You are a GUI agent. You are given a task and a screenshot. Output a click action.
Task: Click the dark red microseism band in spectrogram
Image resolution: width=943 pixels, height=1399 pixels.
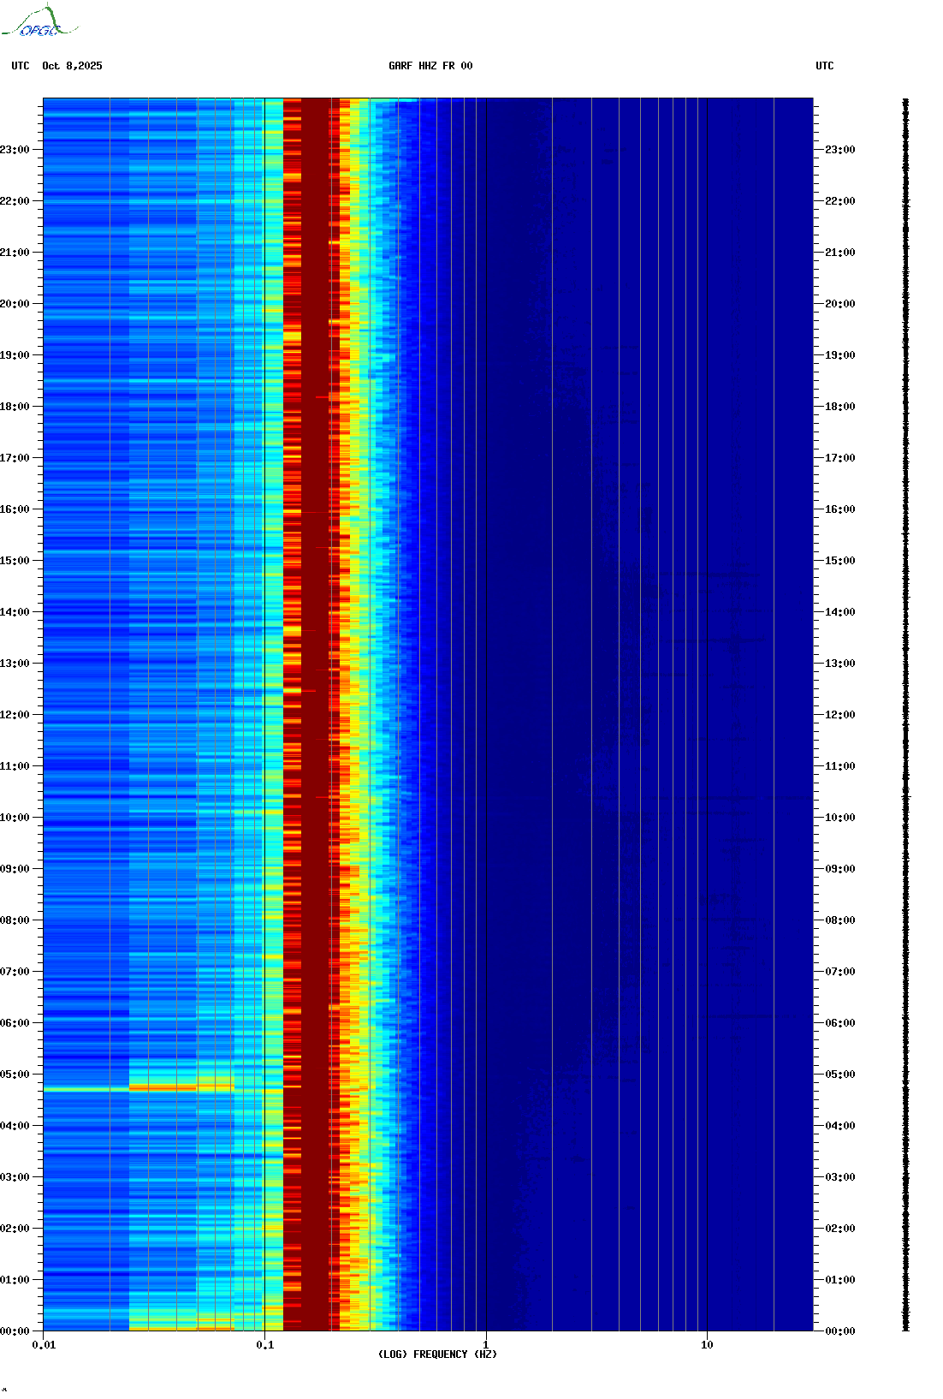(x=315, y=685)
